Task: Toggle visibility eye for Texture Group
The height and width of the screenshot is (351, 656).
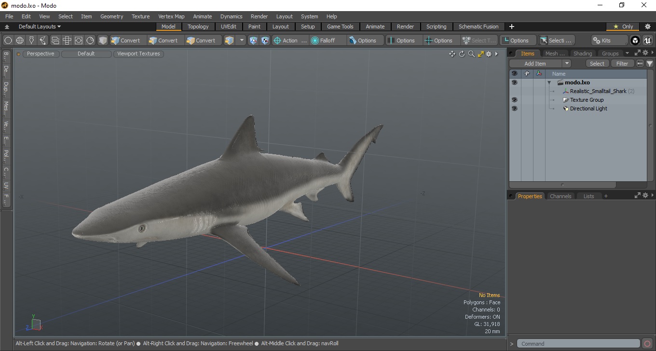Action: coord(514,100)
